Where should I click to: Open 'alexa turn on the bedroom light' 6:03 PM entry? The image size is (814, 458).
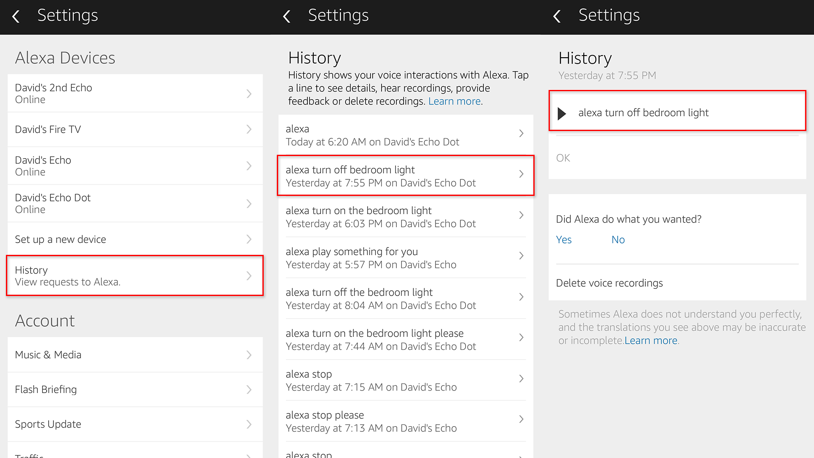(x=406, y=217)
